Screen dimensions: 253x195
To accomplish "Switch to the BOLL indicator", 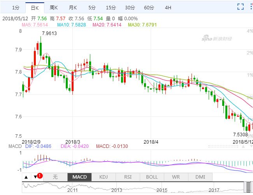I will point(152,177).
